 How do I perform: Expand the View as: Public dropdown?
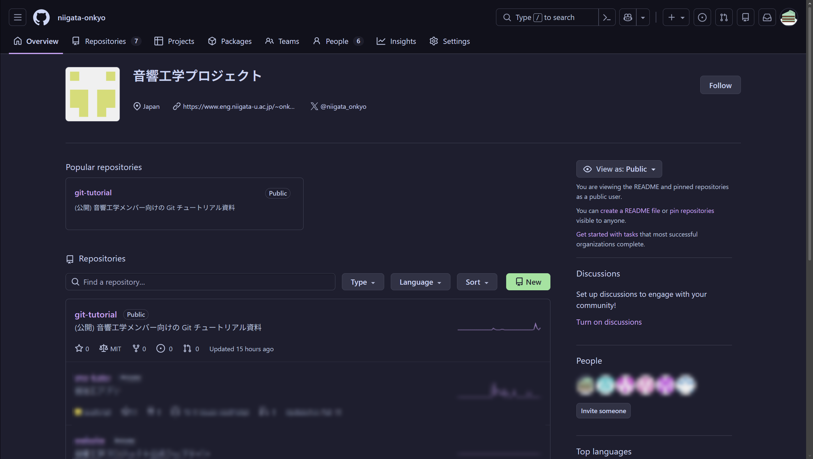[619, 169]
